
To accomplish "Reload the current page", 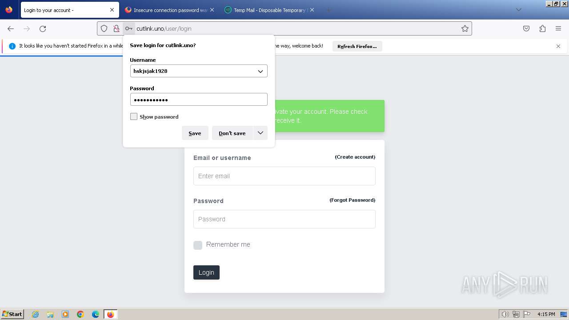I will pos(43,28).
